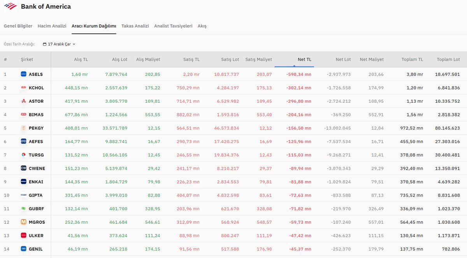Click the BIMAS company logo icon
Image resolution: width=467 pixels, height=258 pixels.
(24, 115)
